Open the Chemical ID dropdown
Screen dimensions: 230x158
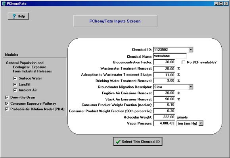click(190, 50)
